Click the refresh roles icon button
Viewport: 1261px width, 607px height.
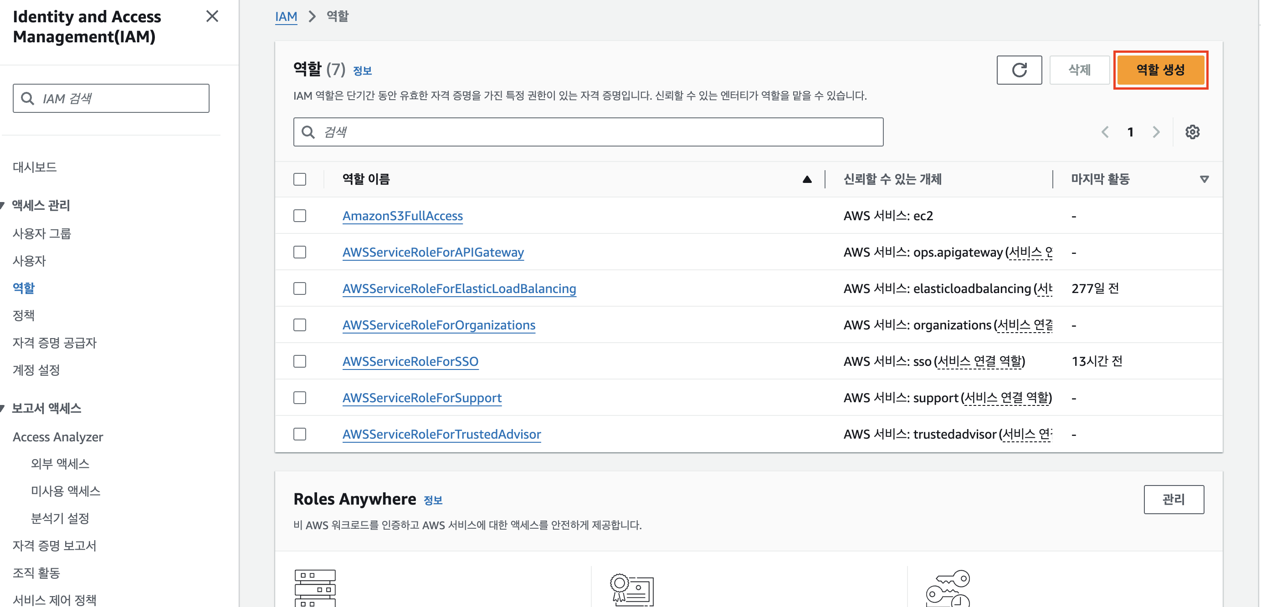(1019, 70)
